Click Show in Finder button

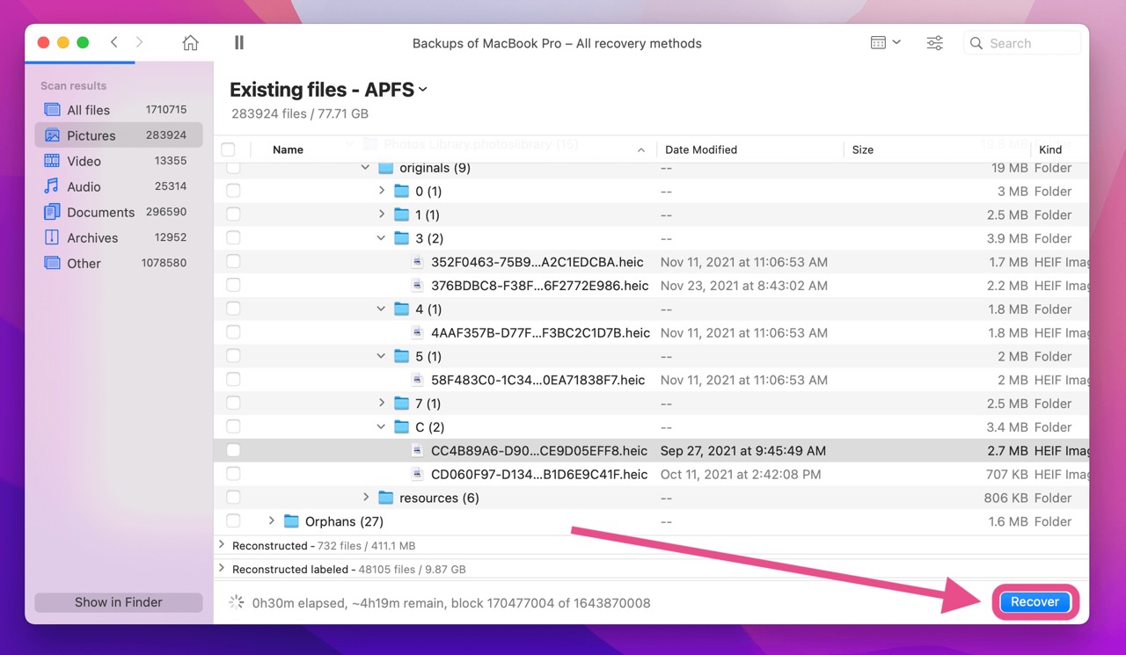point(119,602)
